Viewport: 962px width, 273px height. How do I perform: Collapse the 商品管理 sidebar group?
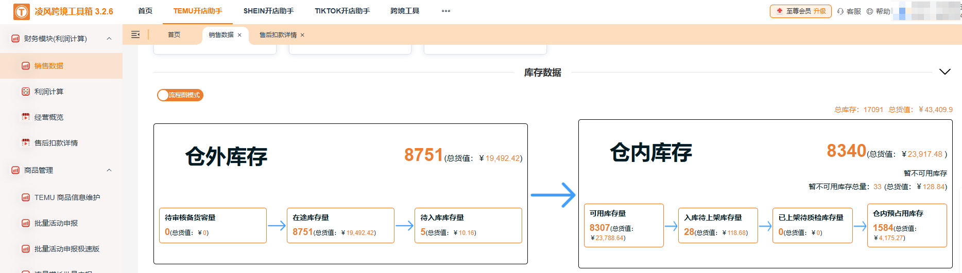[109, 170]
